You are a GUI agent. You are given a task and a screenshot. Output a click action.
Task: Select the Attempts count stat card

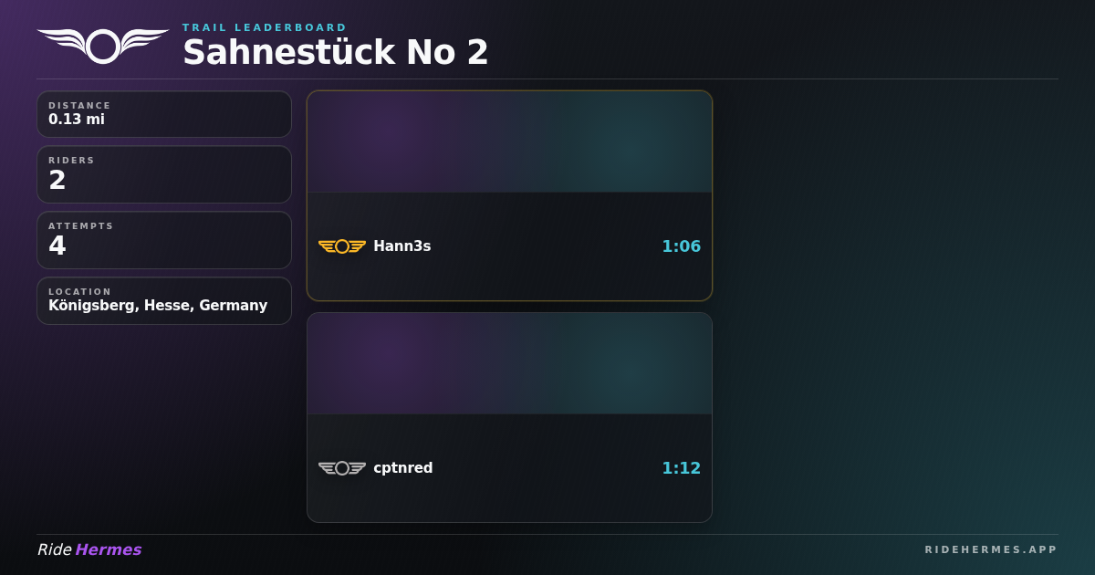(x=164, y=240)
